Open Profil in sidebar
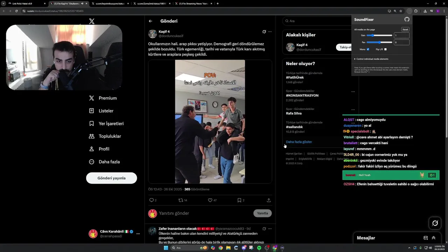Viewport: 448px width, 252px height. pos(99,149)
